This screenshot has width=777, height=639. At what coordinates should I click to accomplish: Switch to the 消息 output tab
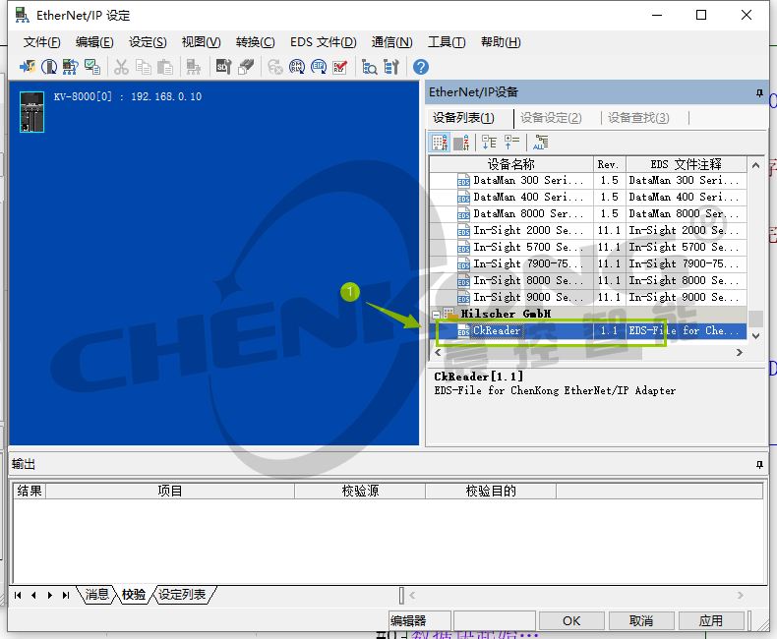click(x=96, y=595)
